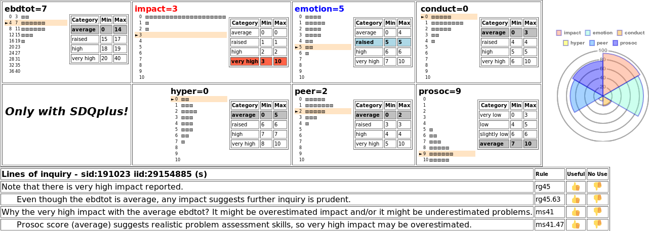Toggle emotion series in chart legend
This screenshot has height=231, width=649.
point(598,33)
